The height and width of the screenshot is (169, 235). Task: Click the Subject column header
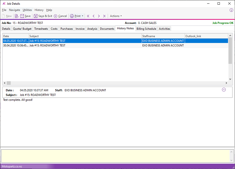coord(85,36)
